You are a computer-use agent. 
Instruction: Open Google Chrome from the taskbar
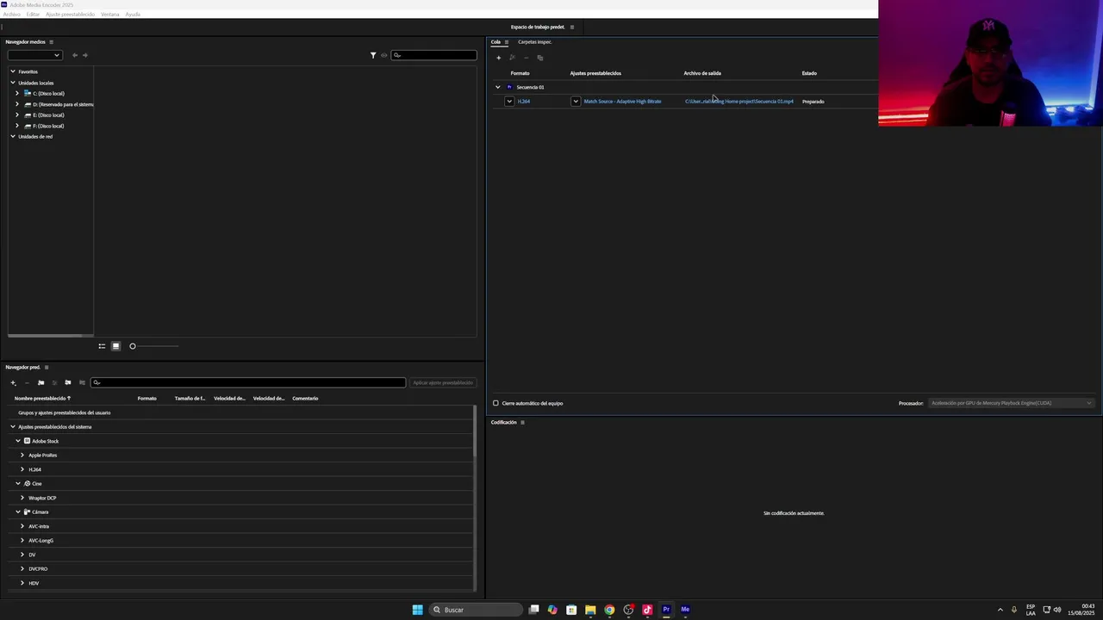609,610
